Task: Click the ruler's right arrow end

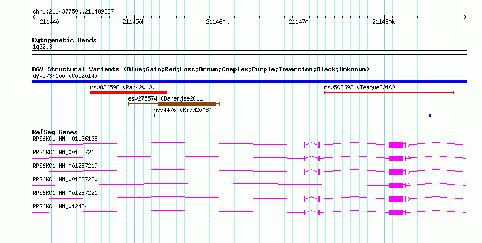Action: pos(465,17)
